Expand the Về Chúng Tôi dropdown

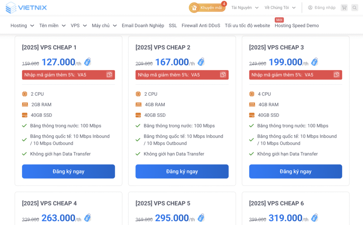point(280,7)
